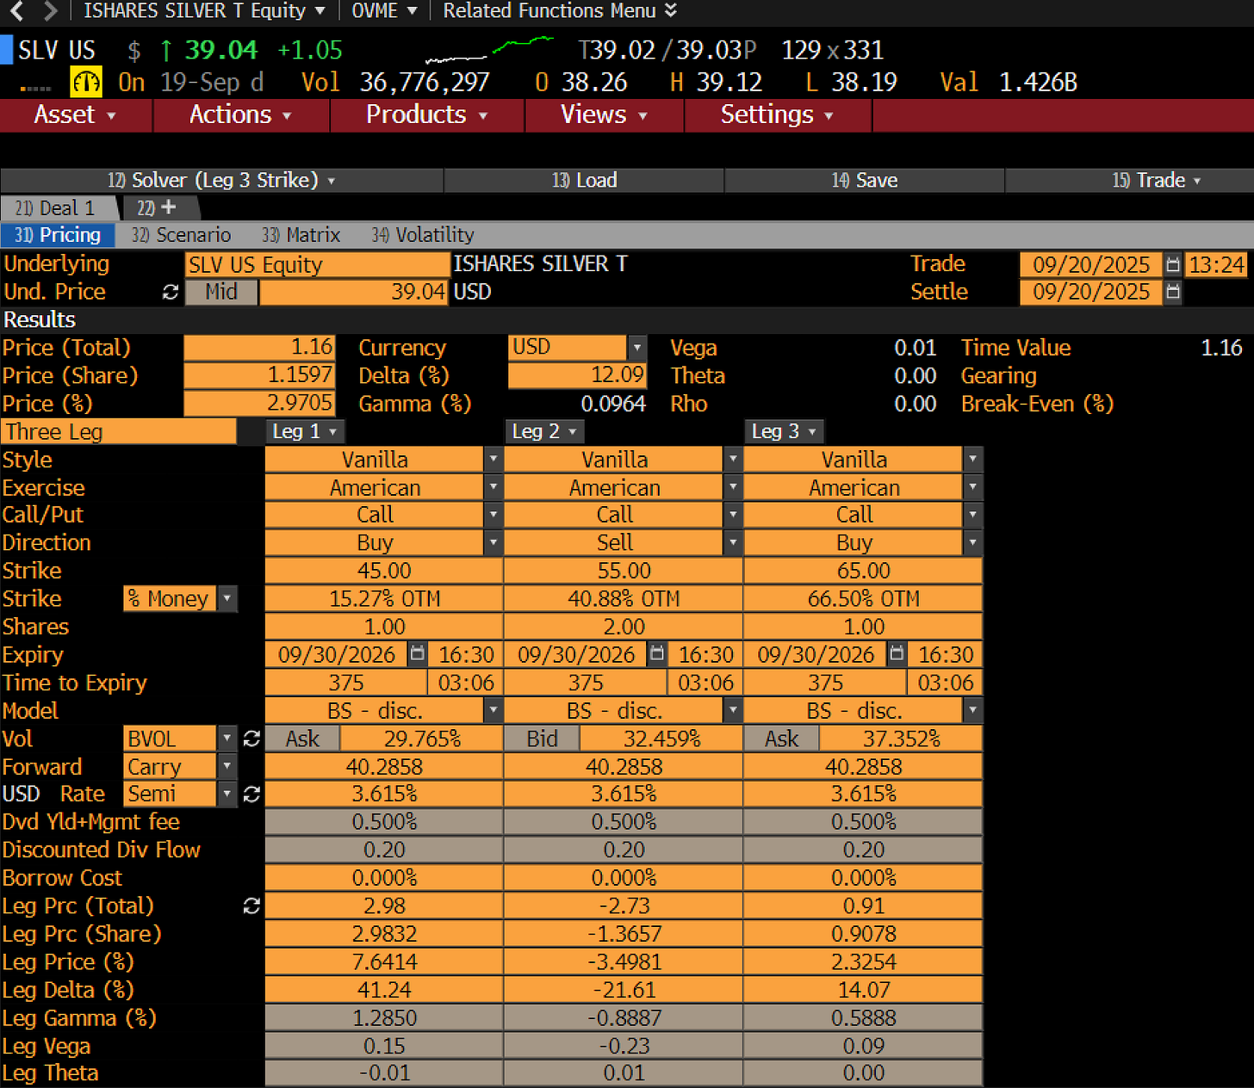Click the Solver (Leg 3 Strike) button
Screen dimensions: 1254x1088
(x=221, y=180)
